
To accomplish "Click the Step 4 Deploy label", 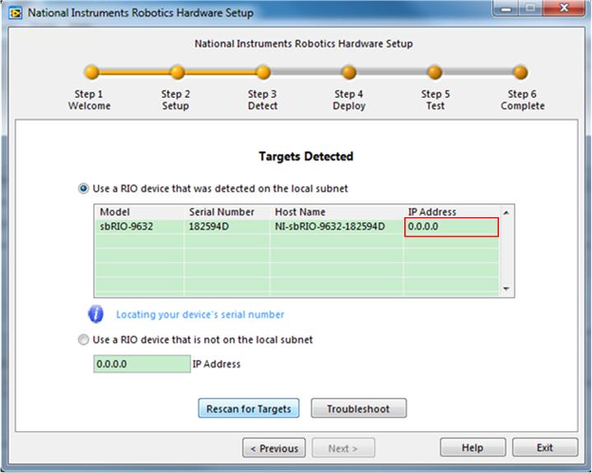I will coord(349,100).
